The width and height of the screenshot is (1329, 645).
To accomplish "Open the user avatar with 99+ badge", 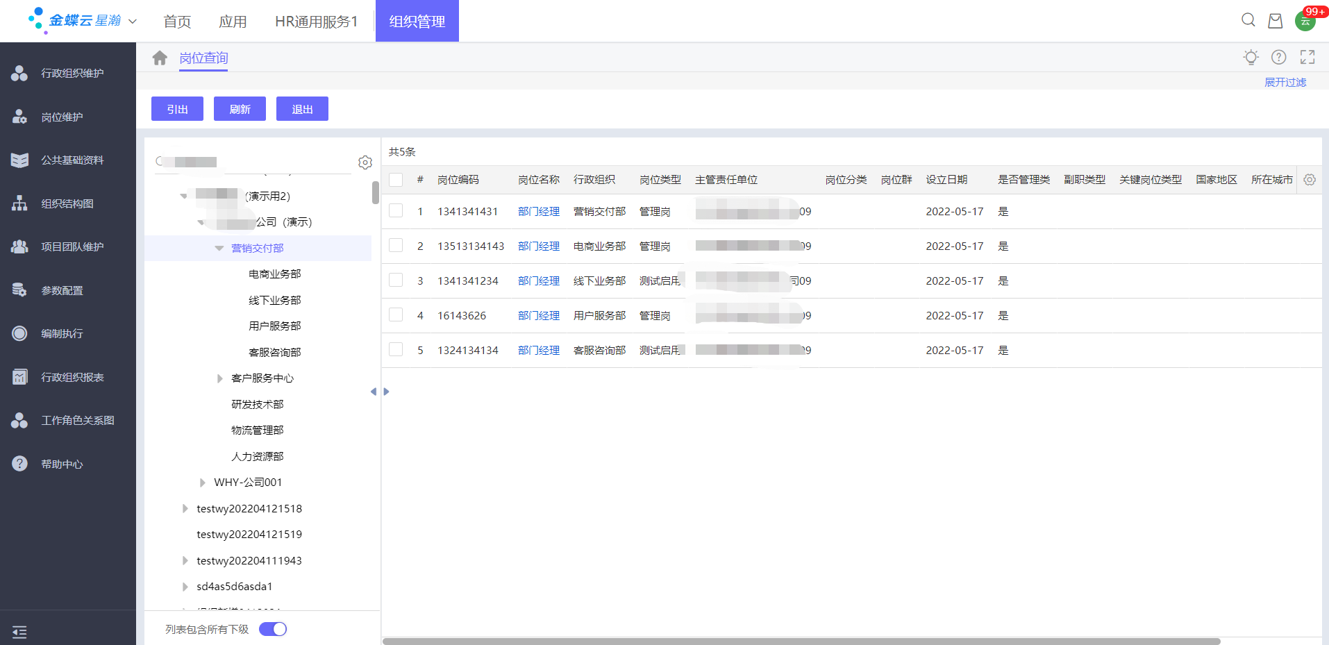I will [x=1305, y=21].
